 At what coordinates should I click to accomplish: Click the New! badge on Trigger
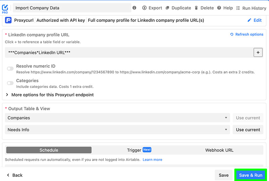tap(147, 150)
